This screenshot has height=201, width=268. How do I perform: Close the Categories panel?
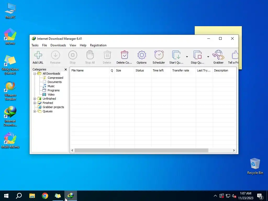66,69
